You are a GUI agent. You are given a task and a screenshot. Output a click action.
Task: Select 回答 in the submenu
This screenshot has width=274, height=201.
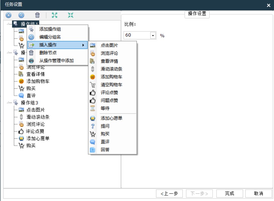[x=113, y=150]
